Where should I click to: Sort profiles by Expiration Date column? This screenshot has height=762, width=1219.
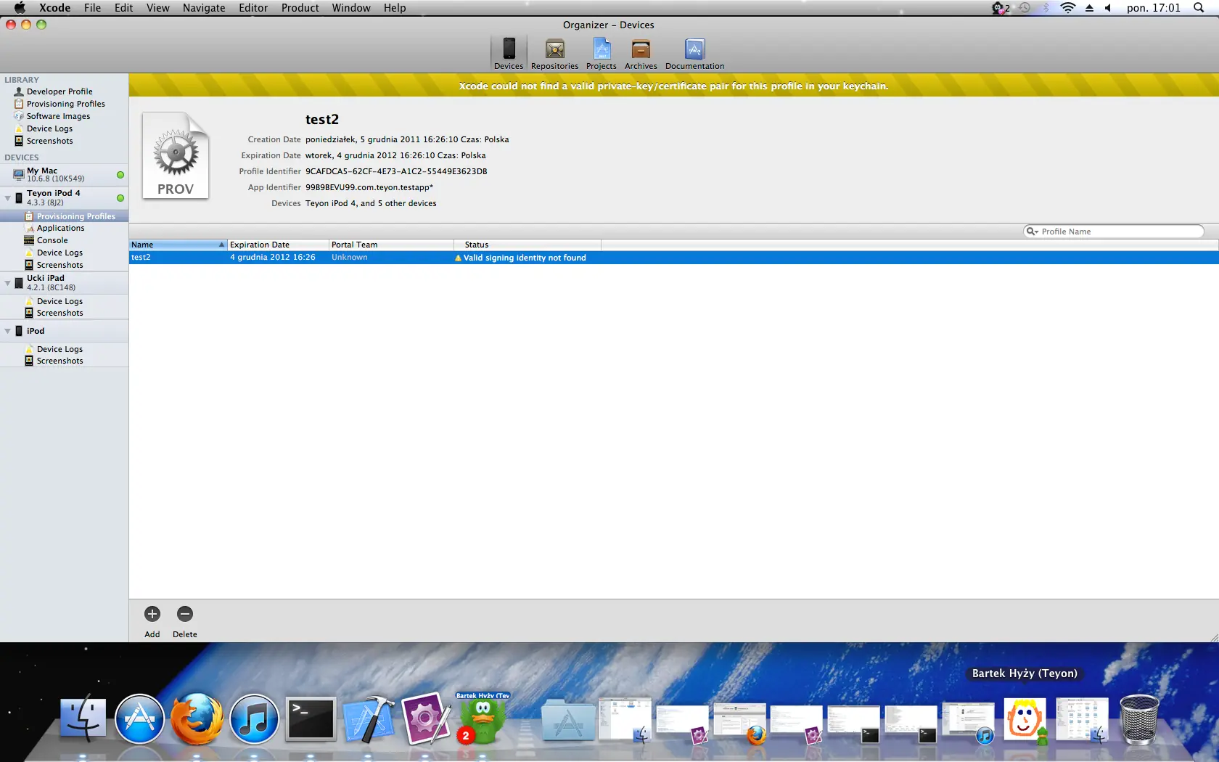pyautogui.click(x=277, y=245)
